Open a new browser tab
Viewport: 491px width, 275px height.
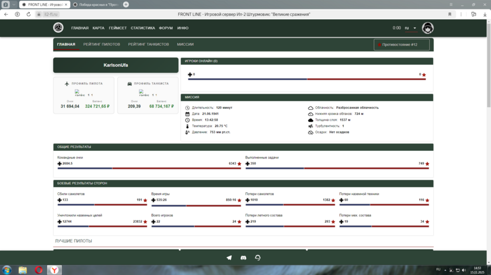126,4
